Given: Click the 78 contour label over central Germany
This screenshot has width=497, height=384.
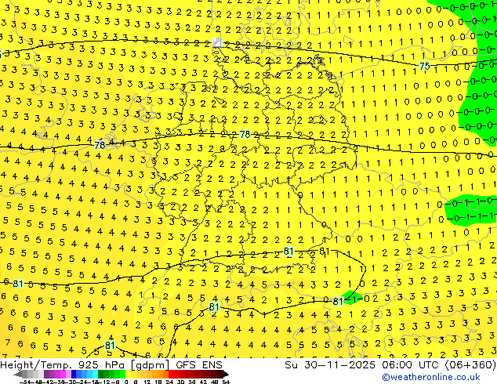Looking at the screenshot, I should point(245,134).
